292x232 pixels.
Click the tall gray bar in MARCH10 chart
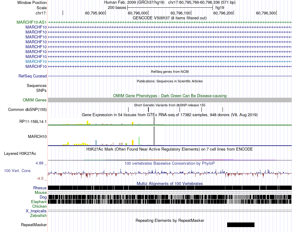pyautogui.click(x=154, y=136)
